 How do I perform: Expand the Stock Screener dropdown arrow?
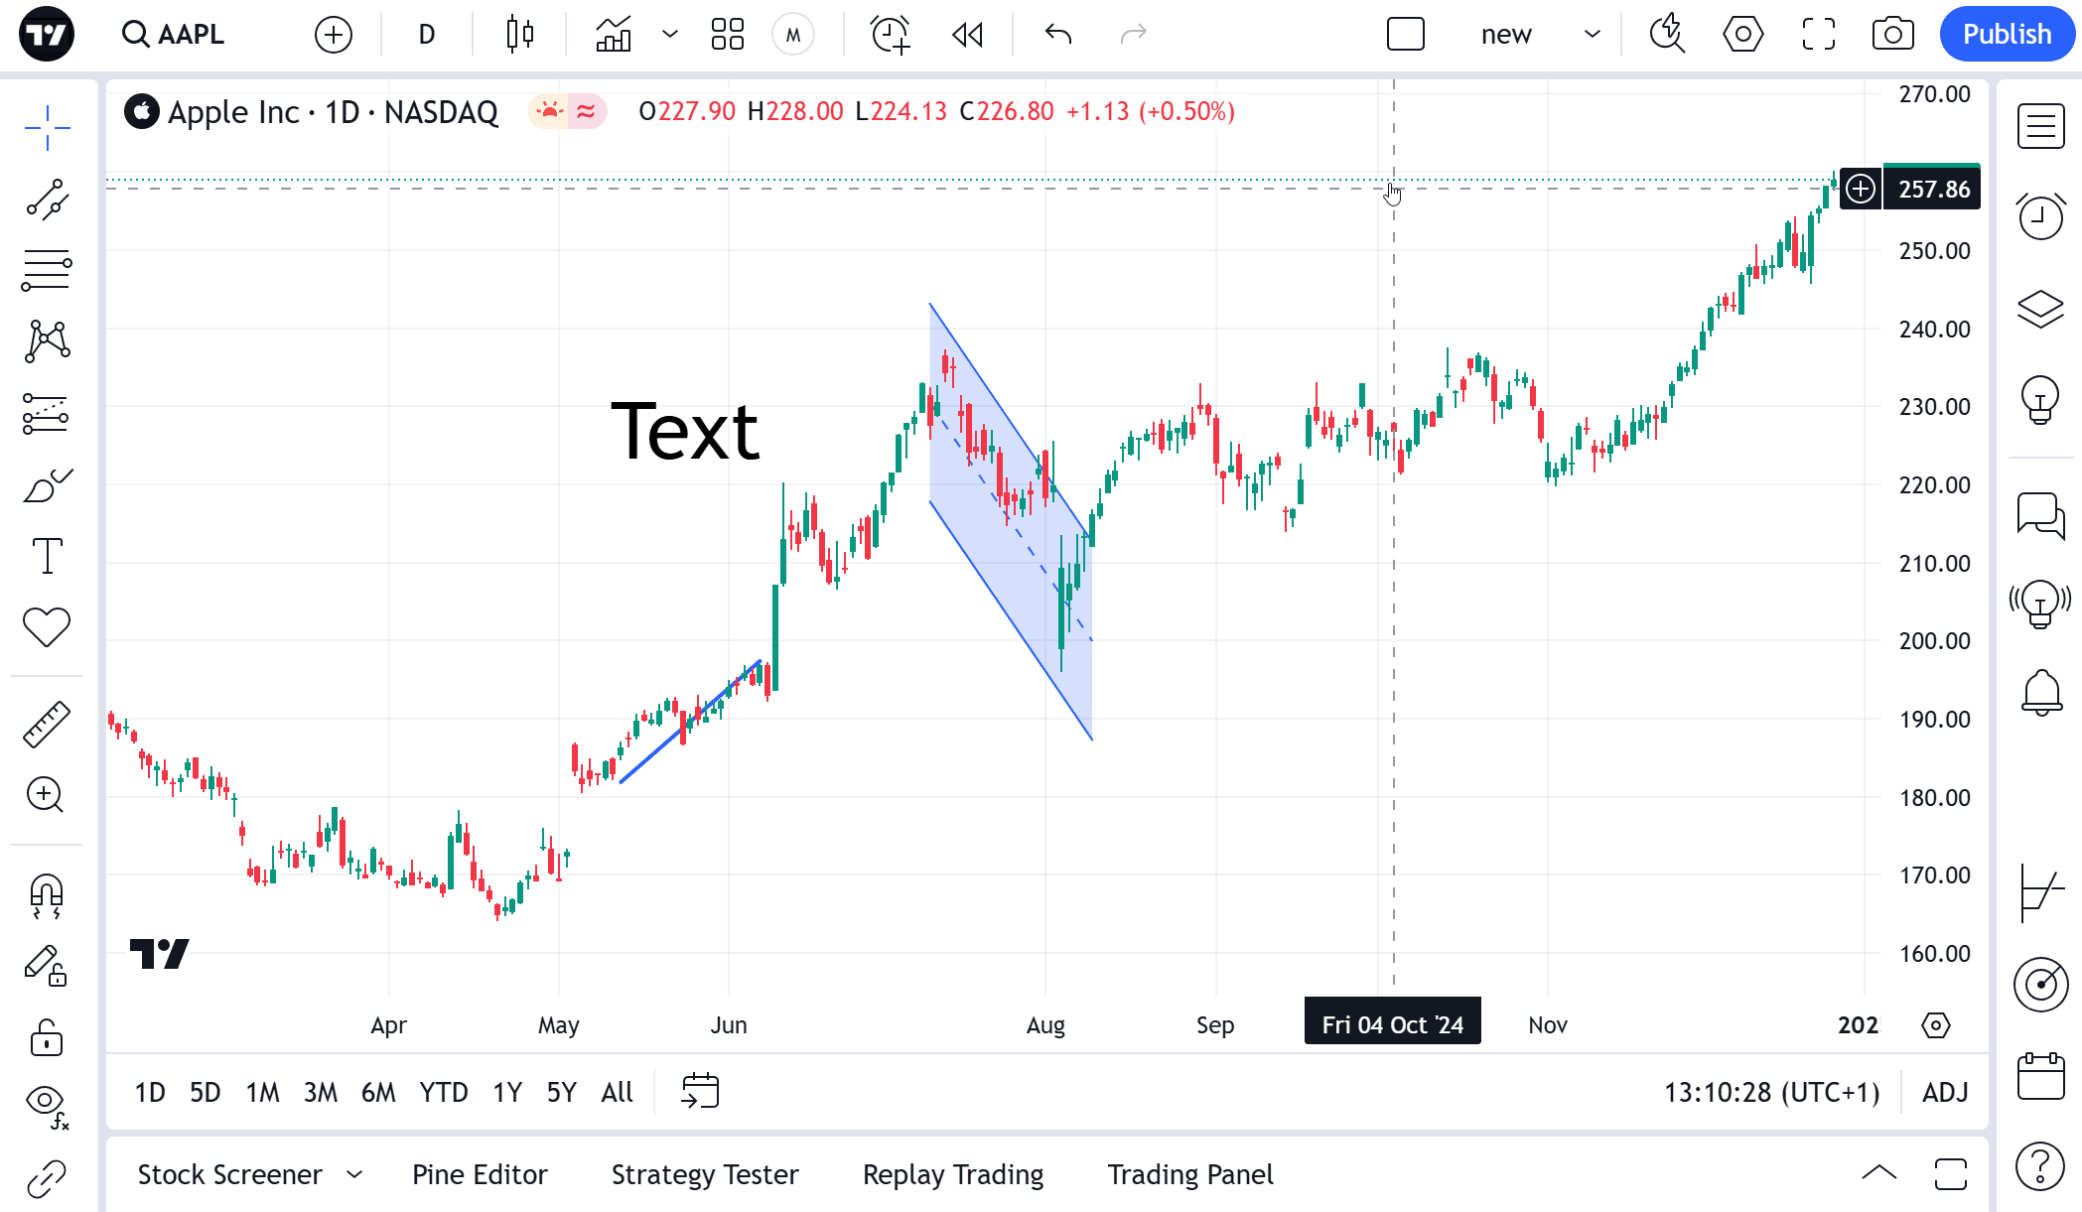click(354, 1175)
